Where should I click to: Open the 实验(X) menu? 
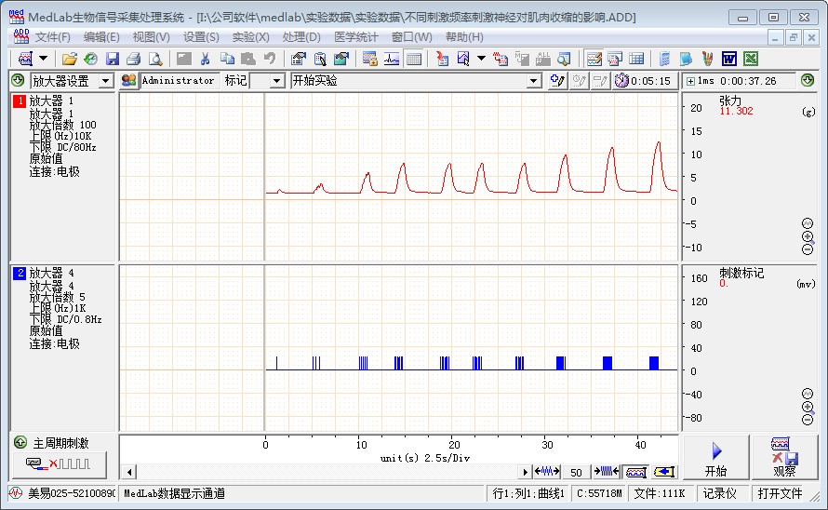click(250, 37)
